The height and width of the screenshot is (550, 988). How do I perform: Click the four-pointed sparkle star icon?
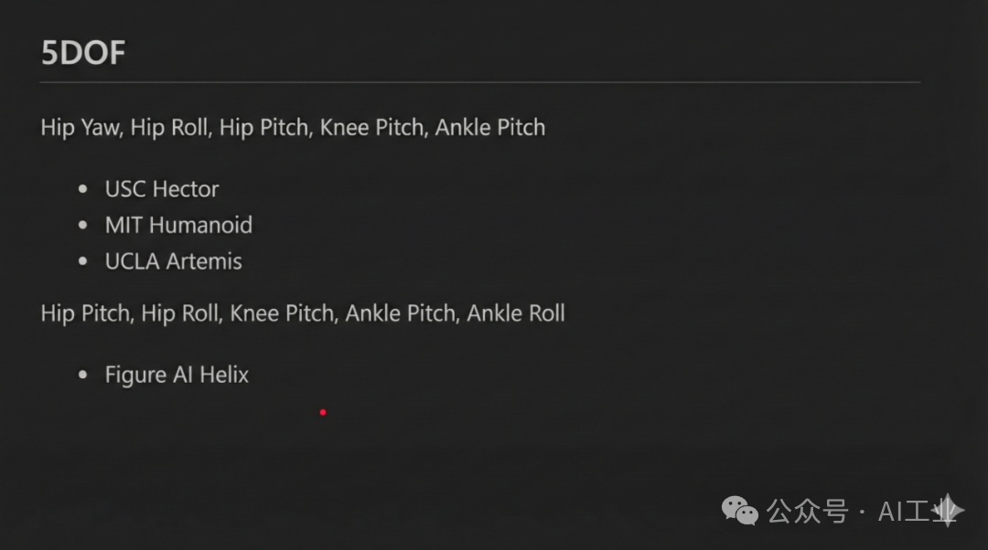[x=945, y=510]
